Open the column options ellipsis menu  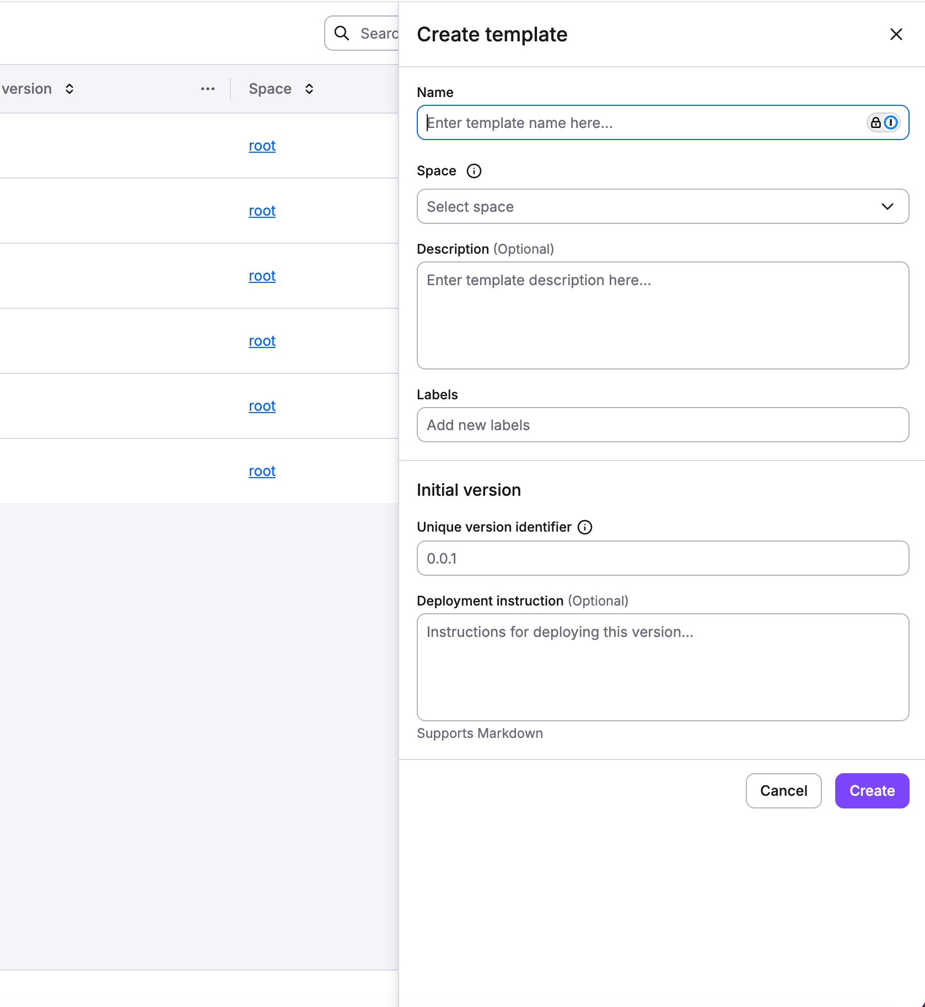[x=207, y=89]
